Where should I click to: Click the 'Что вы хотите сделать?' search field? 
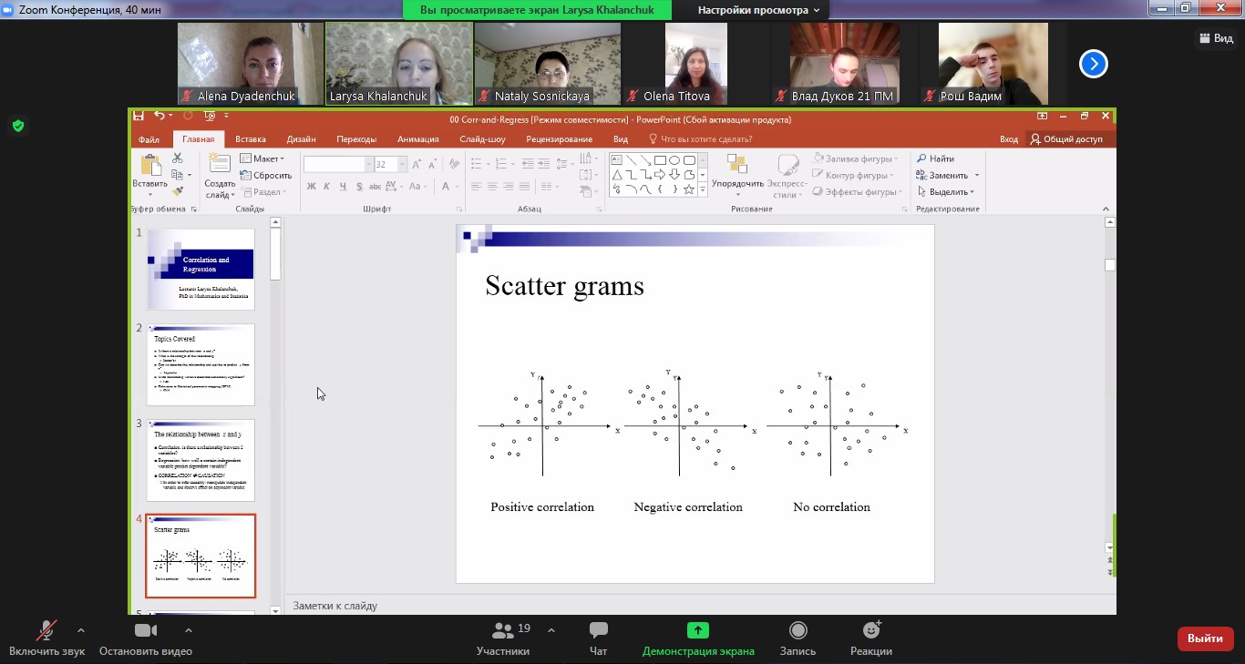tap(700, 139)
